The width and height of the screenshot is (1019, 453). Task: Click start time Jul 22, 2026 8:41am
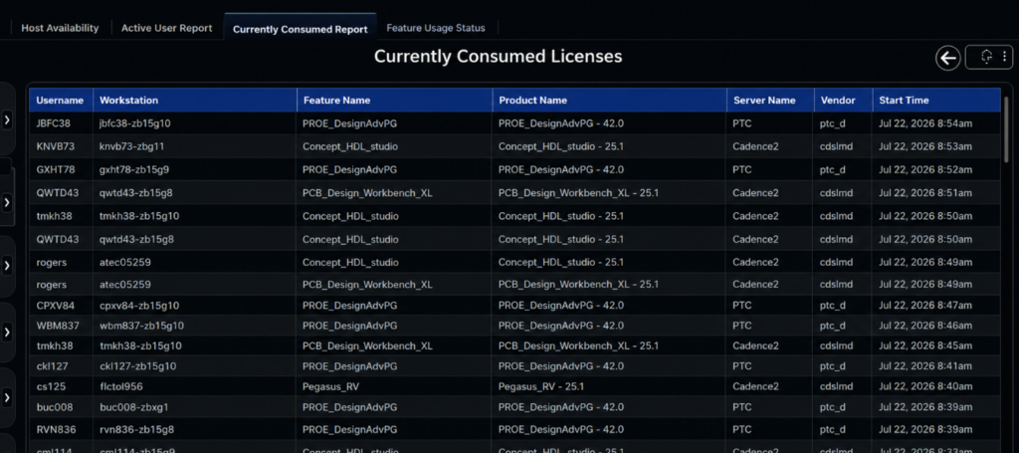[925, 366]
